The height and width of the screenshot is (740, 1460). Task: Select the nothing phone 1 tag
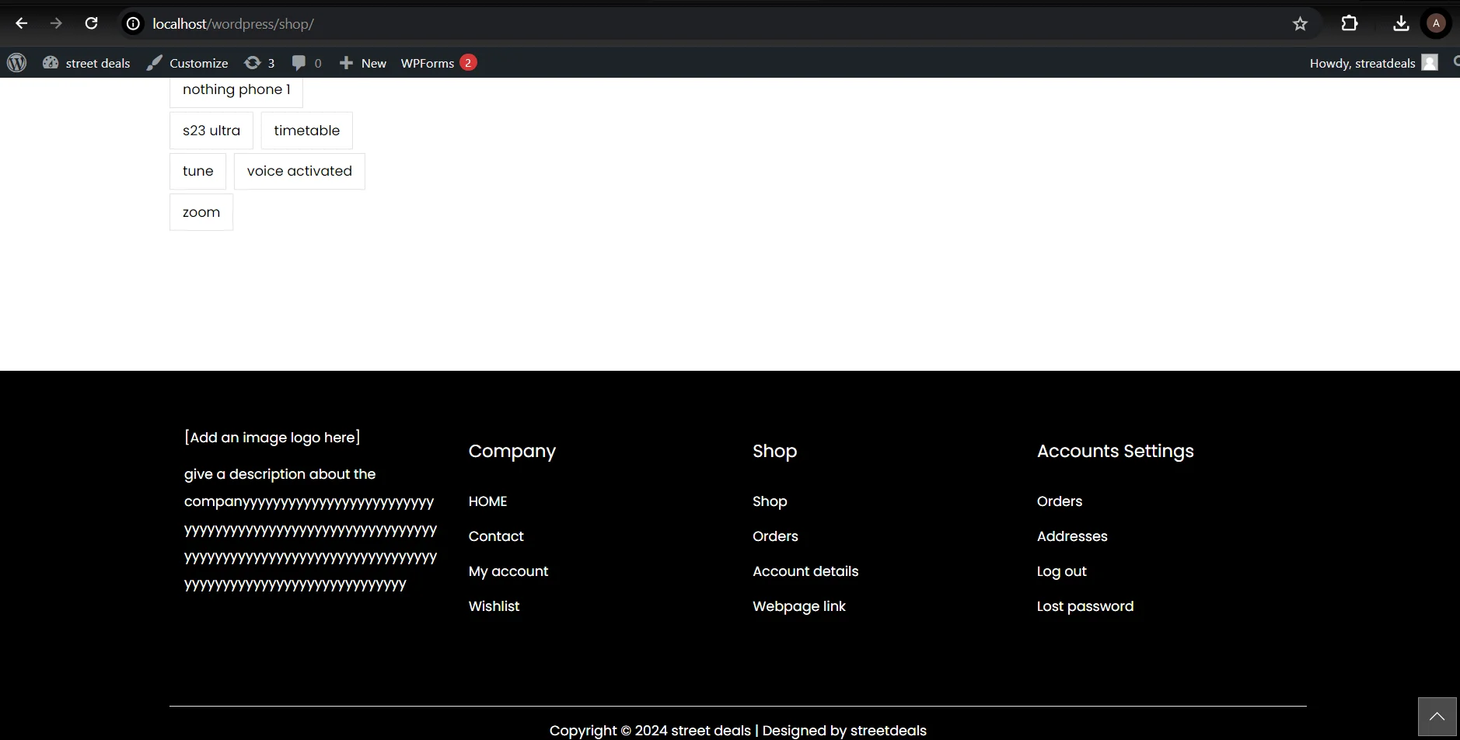[236, 90]
